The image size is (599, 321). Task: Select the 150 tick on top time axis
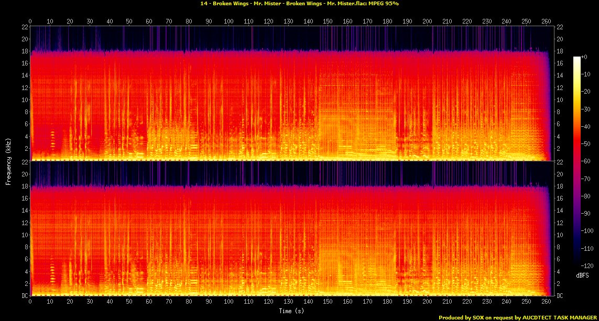[x=328, y=21]
